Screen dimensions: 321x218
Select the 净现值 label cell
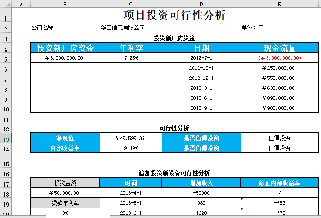click(x=64, y=138)
